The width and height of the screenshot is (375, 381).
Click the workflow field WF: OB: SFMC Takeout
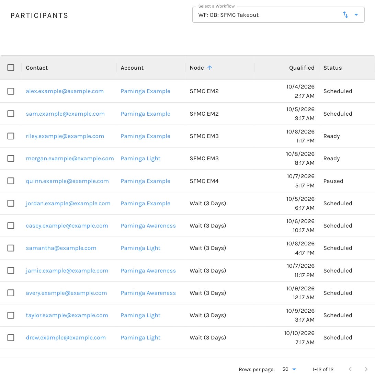(278, 15)
